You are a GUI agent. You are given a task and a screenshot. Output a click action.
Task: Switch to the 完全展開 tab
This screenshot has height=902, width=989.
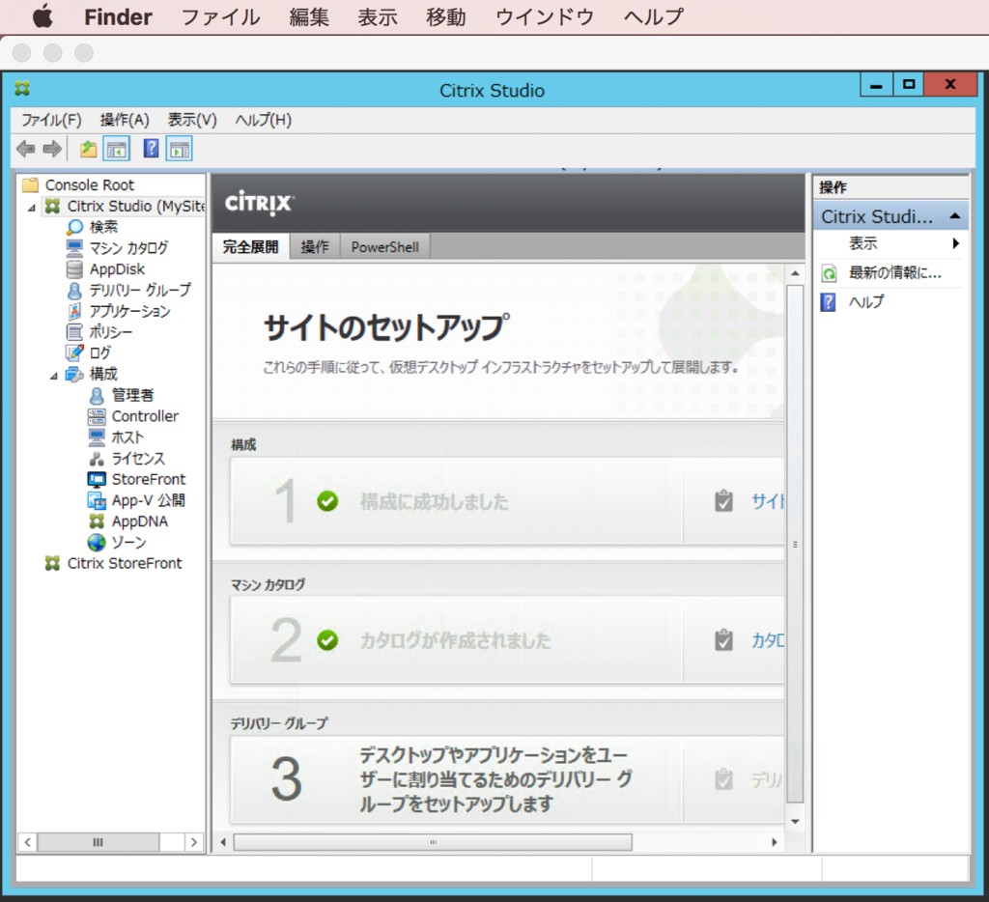pos(250,246)
